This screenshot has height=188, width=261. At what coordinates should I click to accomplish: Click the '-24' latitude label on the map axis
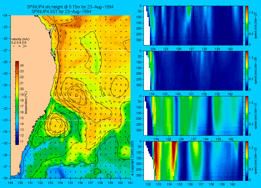(x=4, y=15)
